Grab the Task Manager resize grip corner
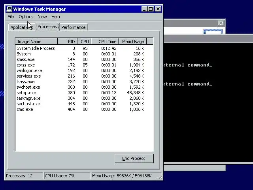Screen dimensions: 253x190 tap(160, 177)
